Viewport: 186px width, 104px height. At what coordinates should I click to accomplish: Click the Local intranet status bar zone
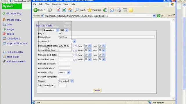pos(156,103)
